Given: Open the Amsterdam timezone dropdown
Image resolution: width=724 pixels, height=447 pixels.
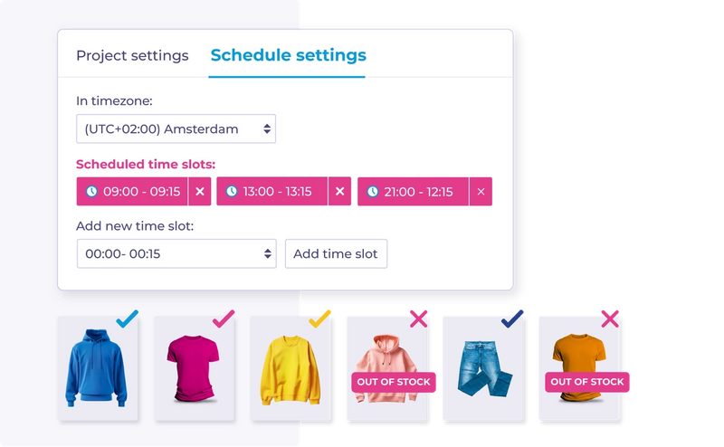Looking at the screenshot, I should (x=176, y=128).
